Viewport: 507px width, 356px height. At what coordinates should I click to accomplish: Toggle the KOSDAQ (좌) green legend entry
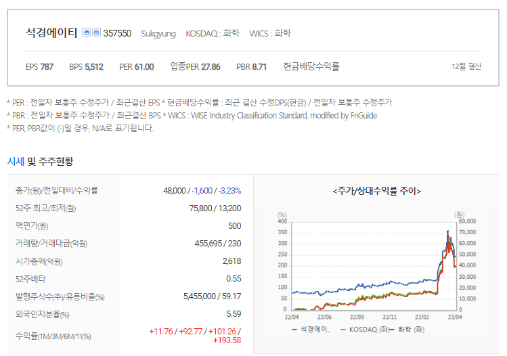365,330
